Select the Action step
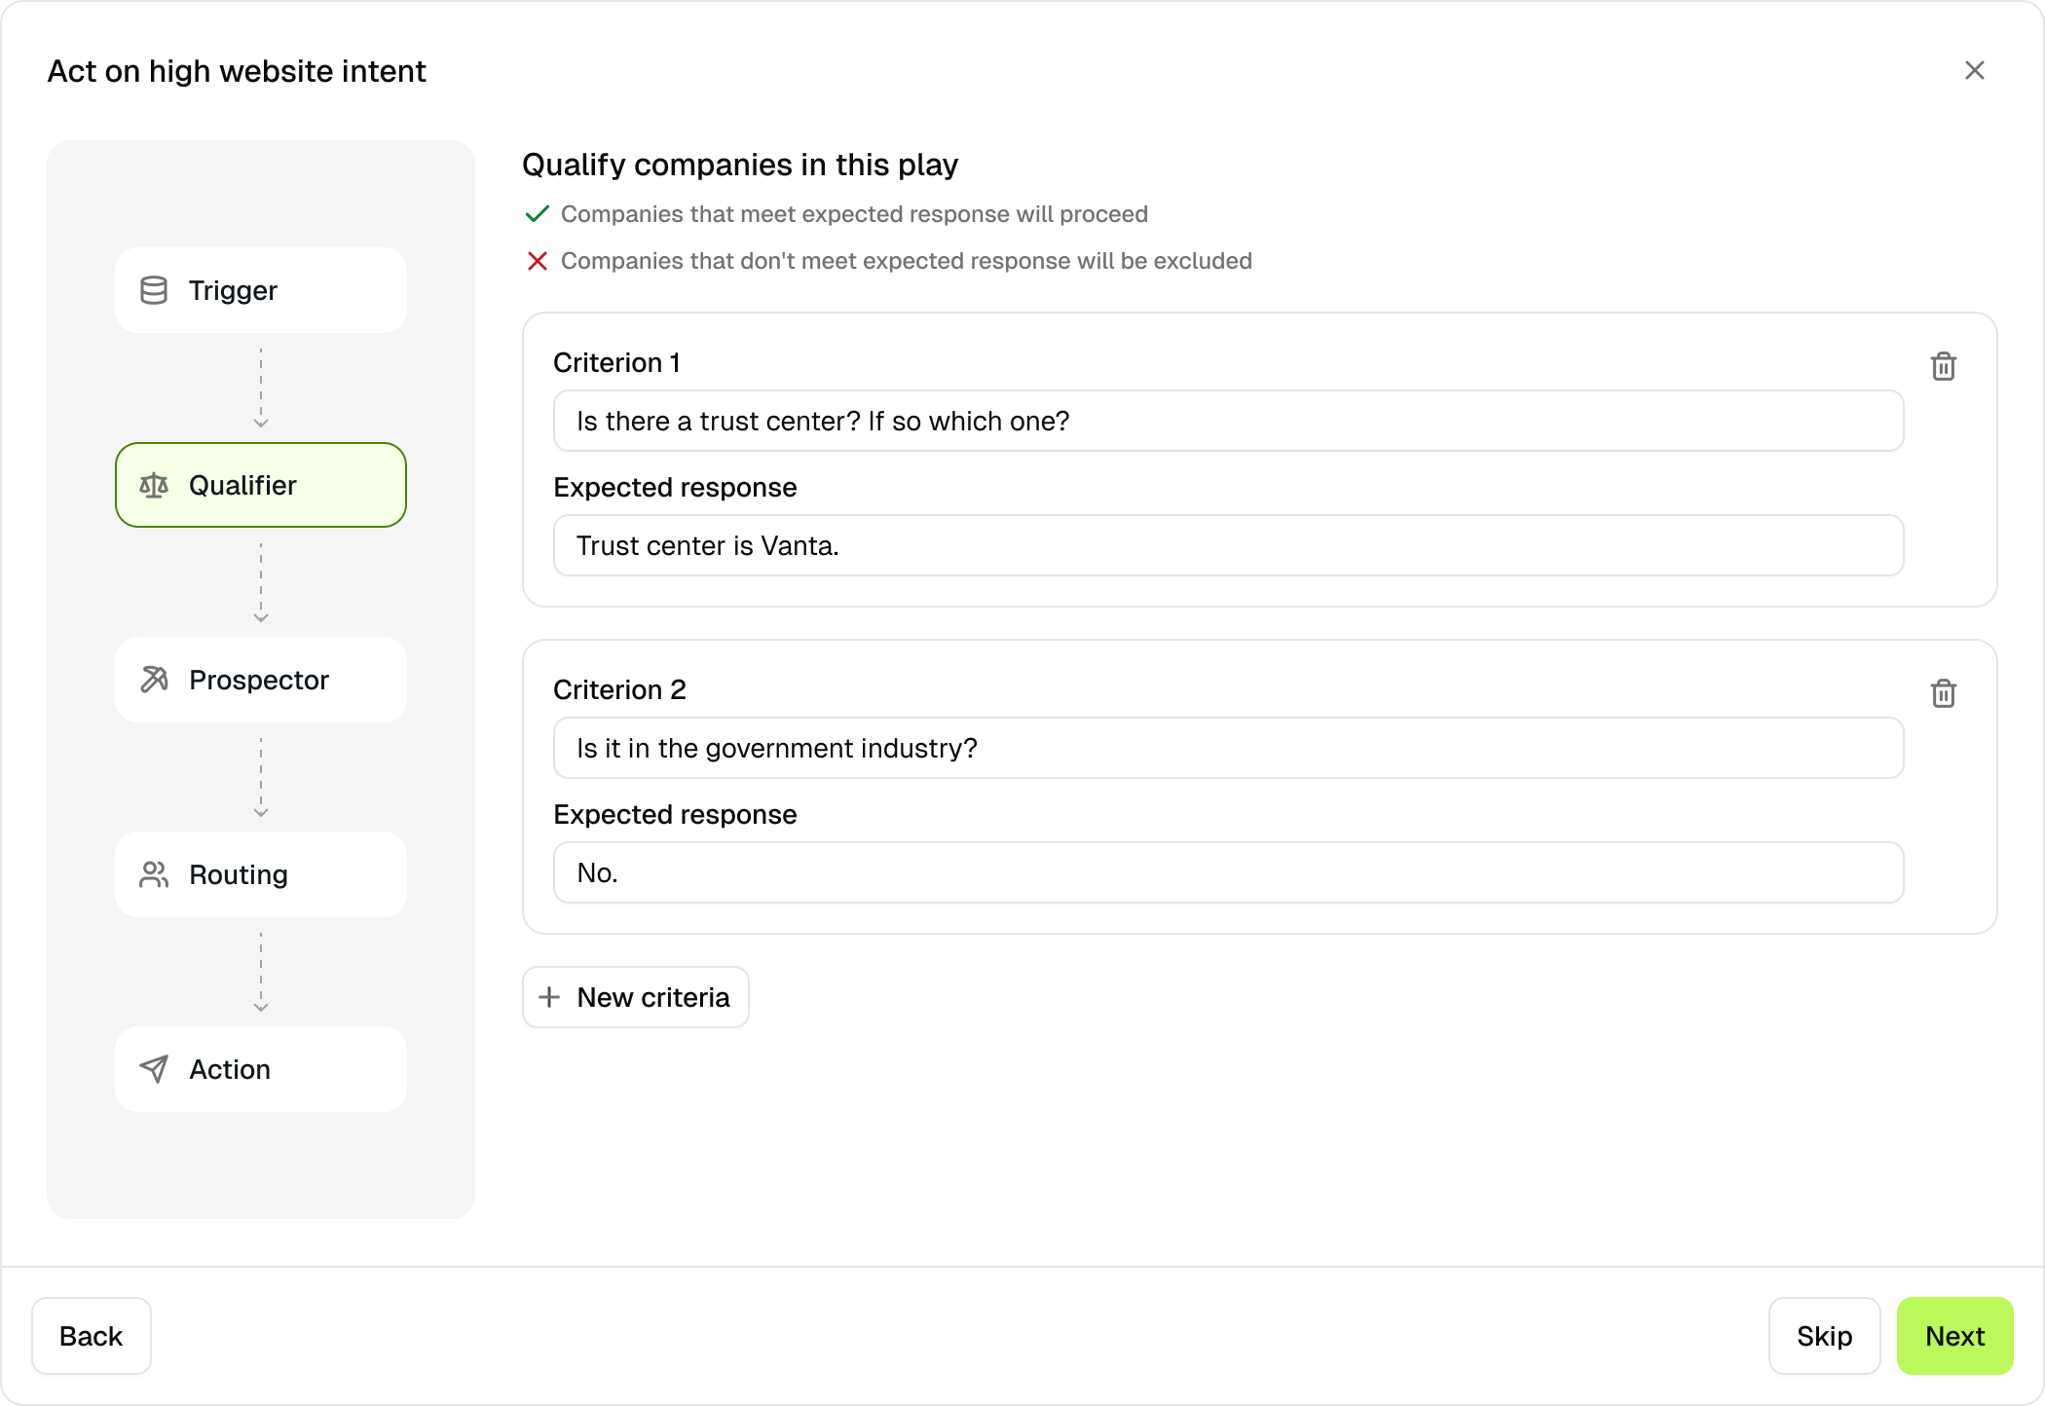Viewport: 2045px width, 1406px height. pyautogui.click(x=261, y=1069)
